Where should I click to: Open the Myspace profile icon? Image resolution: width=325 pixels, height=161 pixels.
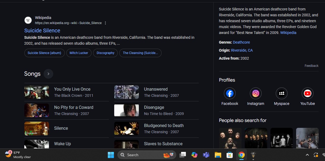point(282,93)
